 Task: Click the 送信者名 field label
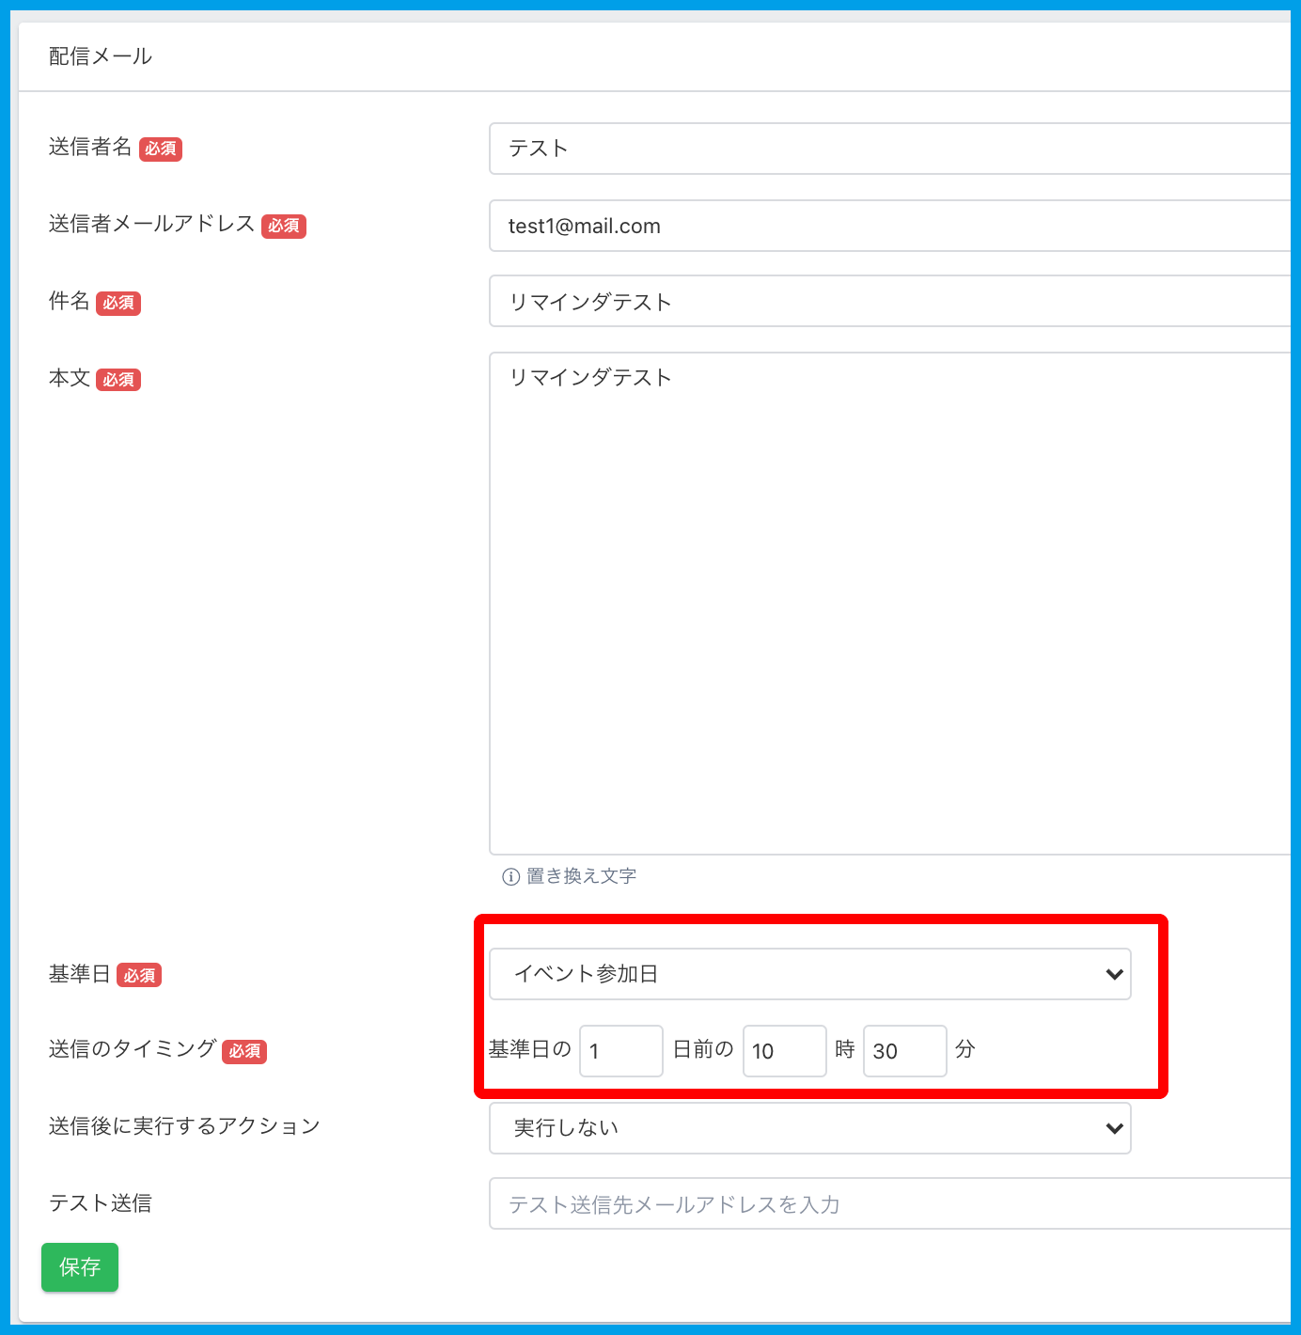point(90,147)
